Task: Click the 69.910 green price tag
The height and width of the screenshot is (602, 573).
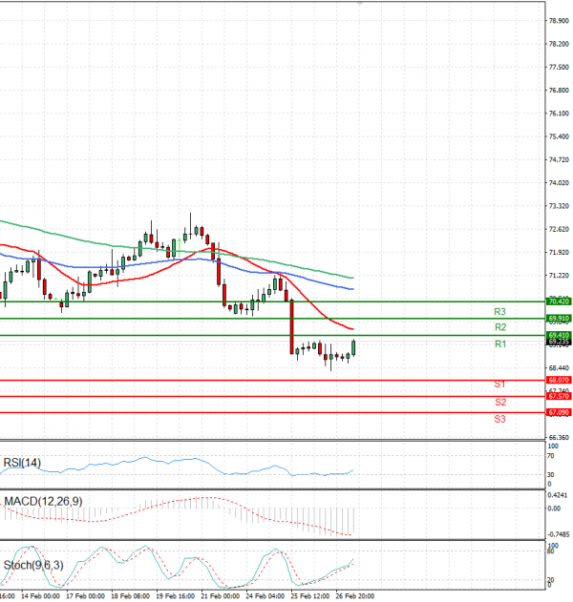Action: click(559, 319)
